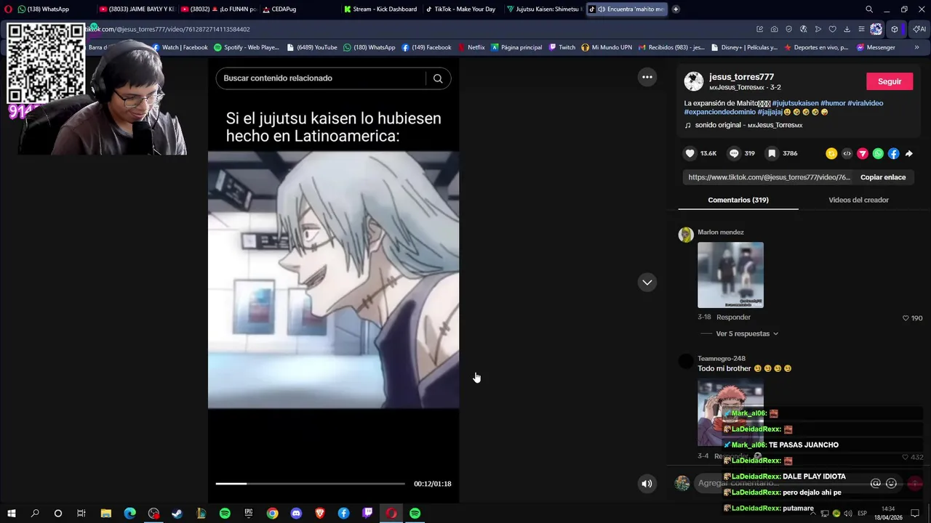This screenshot has height=523, width=931.
Task: Open the Opera translate page icon
Action: pyautogui.click(x=803, y=29)
